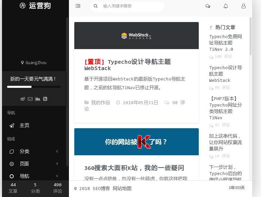Viewport: 261px width, 197px height.
Task: Open the 44 文章 stats tab
Action: click(x=13, y=188)
